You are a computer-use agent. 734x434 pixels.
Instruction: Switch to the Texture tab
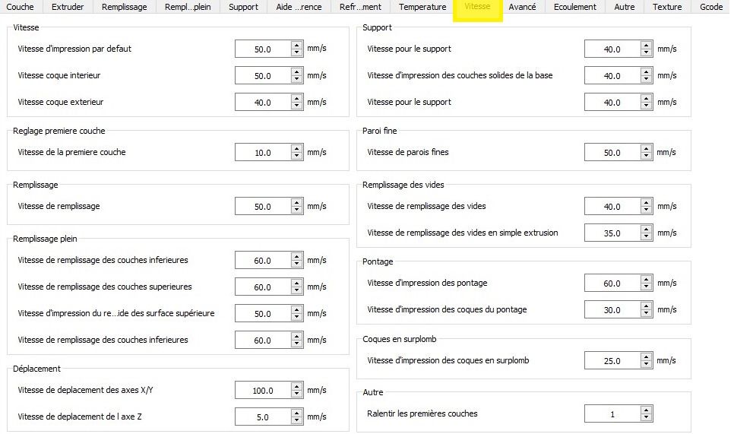point(667,7)
